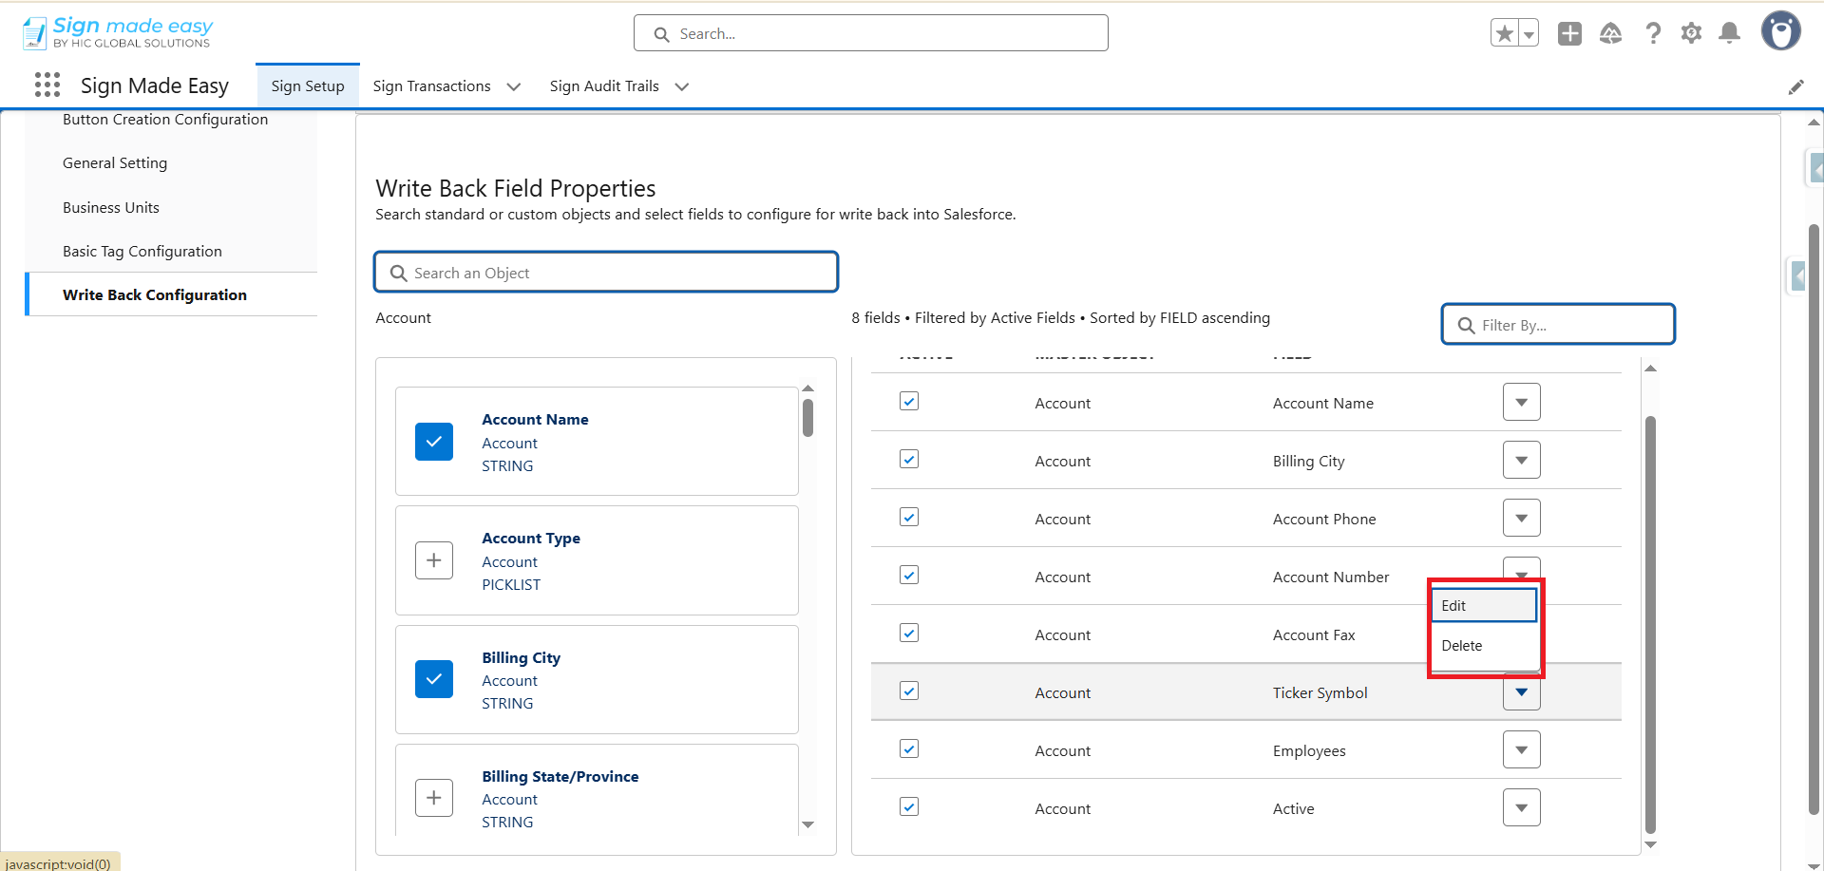Open row actions dropdown for Active field

[x=1521, y=808]
